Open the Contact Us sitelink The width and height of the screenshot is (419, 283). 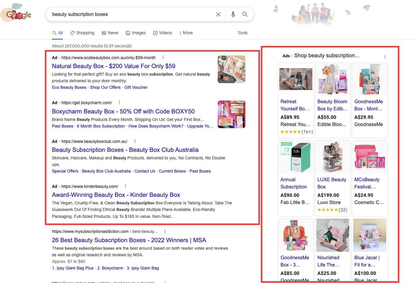tap(145, 171)
